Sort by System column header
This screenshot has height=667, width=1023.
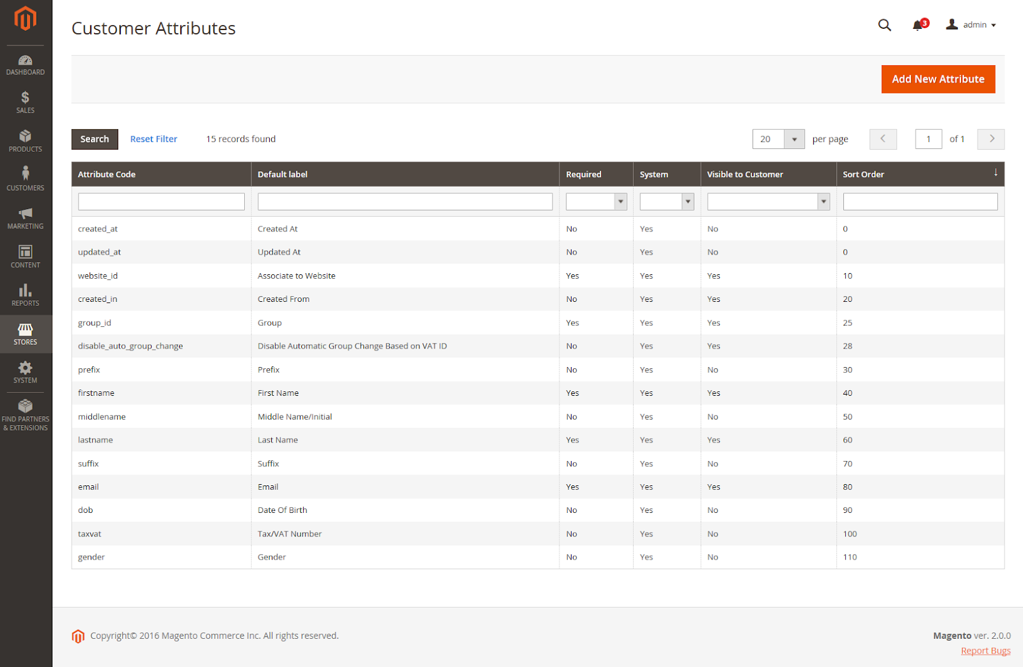(x=667, y=174)
